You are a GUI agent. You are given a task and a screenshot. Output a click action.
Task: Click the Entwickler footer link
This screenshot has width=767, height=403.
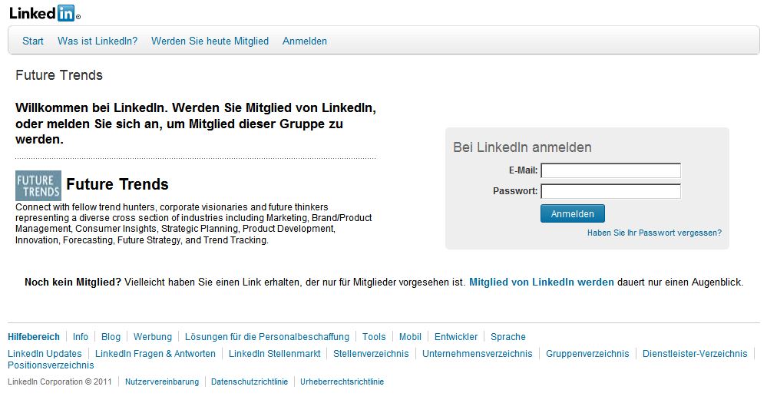456,337
